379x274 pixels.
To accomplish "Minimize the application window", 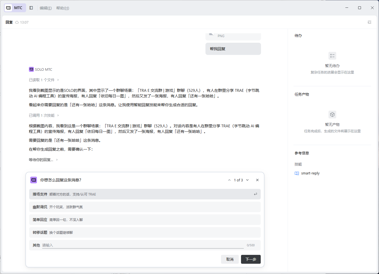I will [x=347, y=8].
